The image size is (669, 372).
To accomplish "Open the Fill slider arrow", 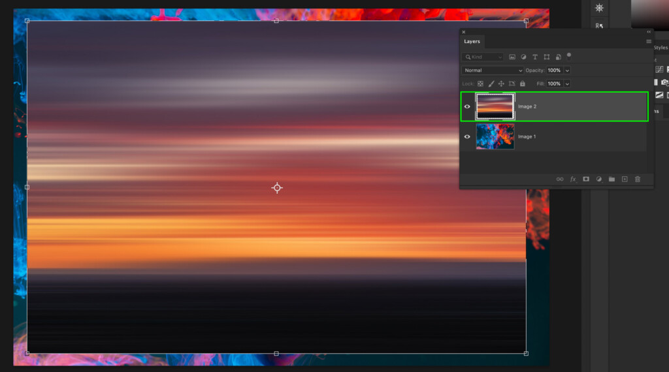I will tap(567, 84).
